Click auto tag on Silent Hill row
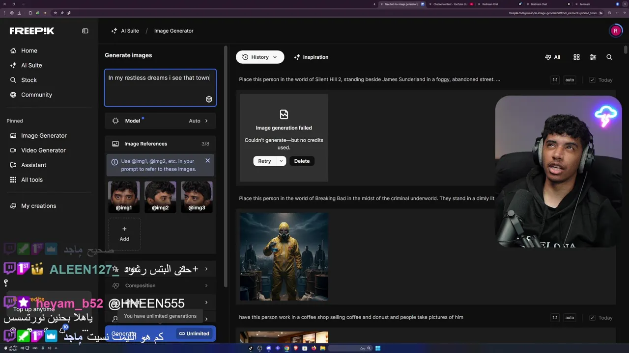The height and width of the screenshot is (353, 629). [x=570, y=80]
